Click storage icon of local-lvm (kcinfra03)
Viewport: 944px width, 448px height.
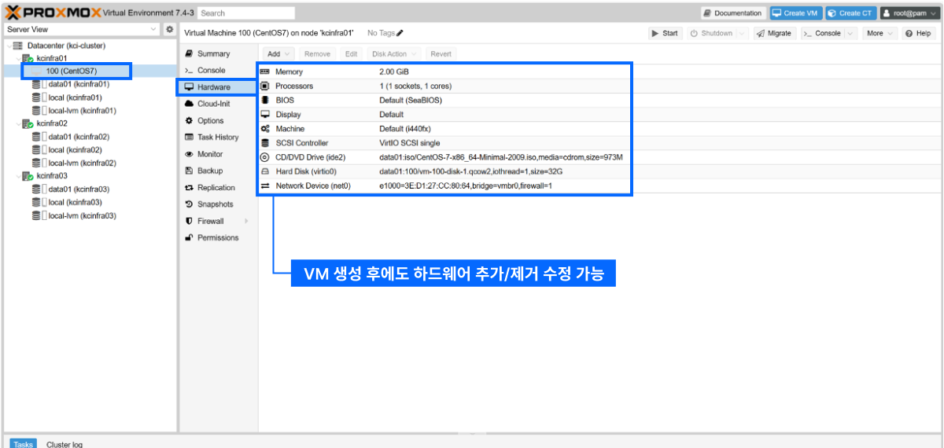(x=36, y=215)
